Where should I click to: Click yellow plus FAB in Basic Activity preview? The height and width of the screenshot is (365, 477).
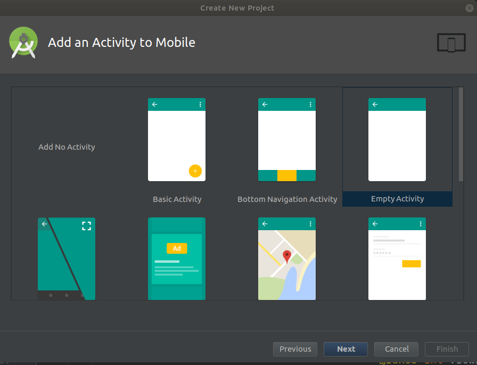pos(195,171)
